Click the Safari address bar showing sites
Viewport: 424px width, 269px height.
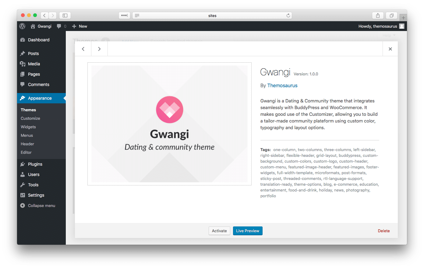point(212,16)
